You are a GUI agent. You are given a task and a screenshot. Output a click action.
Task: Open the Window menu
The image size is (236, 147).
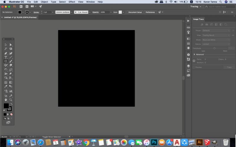coord(91,2)
